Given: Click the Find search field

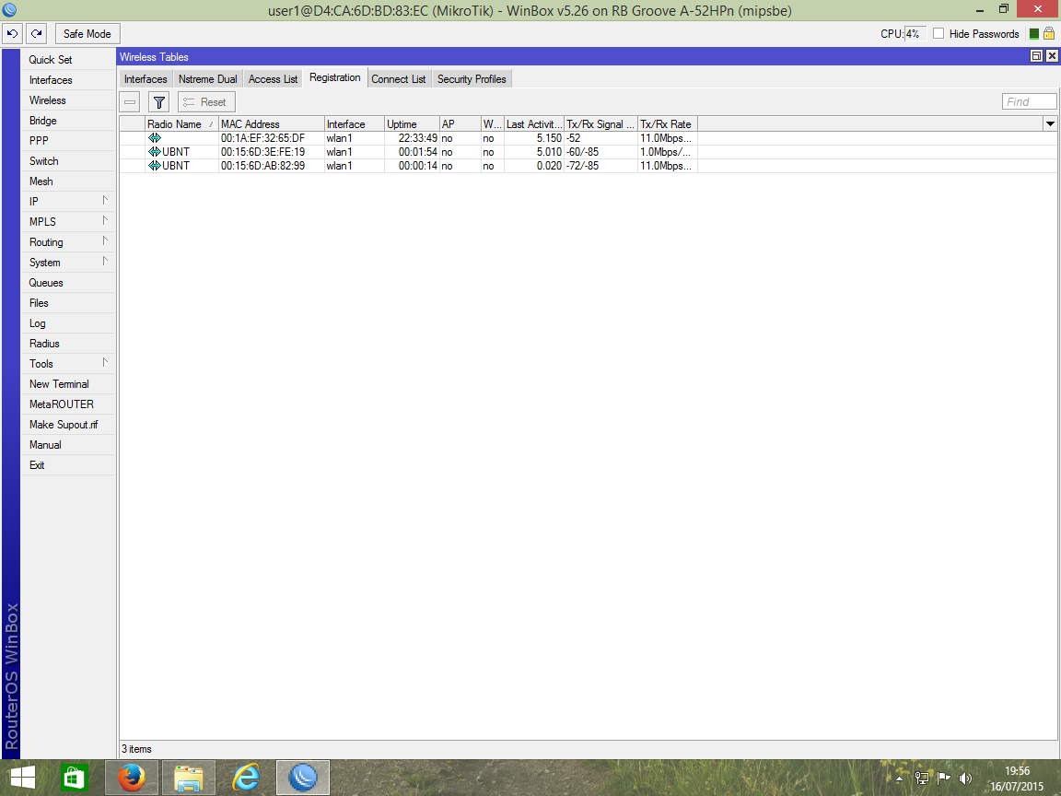Looking at the screenshot, I should (1029, 101).
